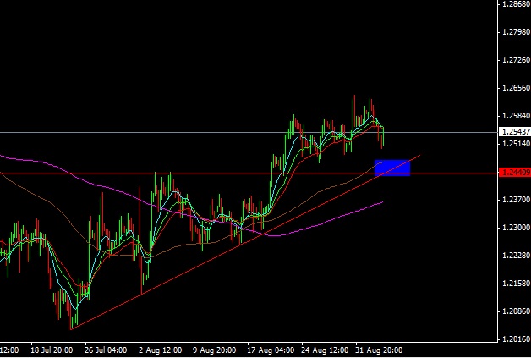Click the 2 Aug 12:00 time label
Screen dimensions: 531x358
161,350
